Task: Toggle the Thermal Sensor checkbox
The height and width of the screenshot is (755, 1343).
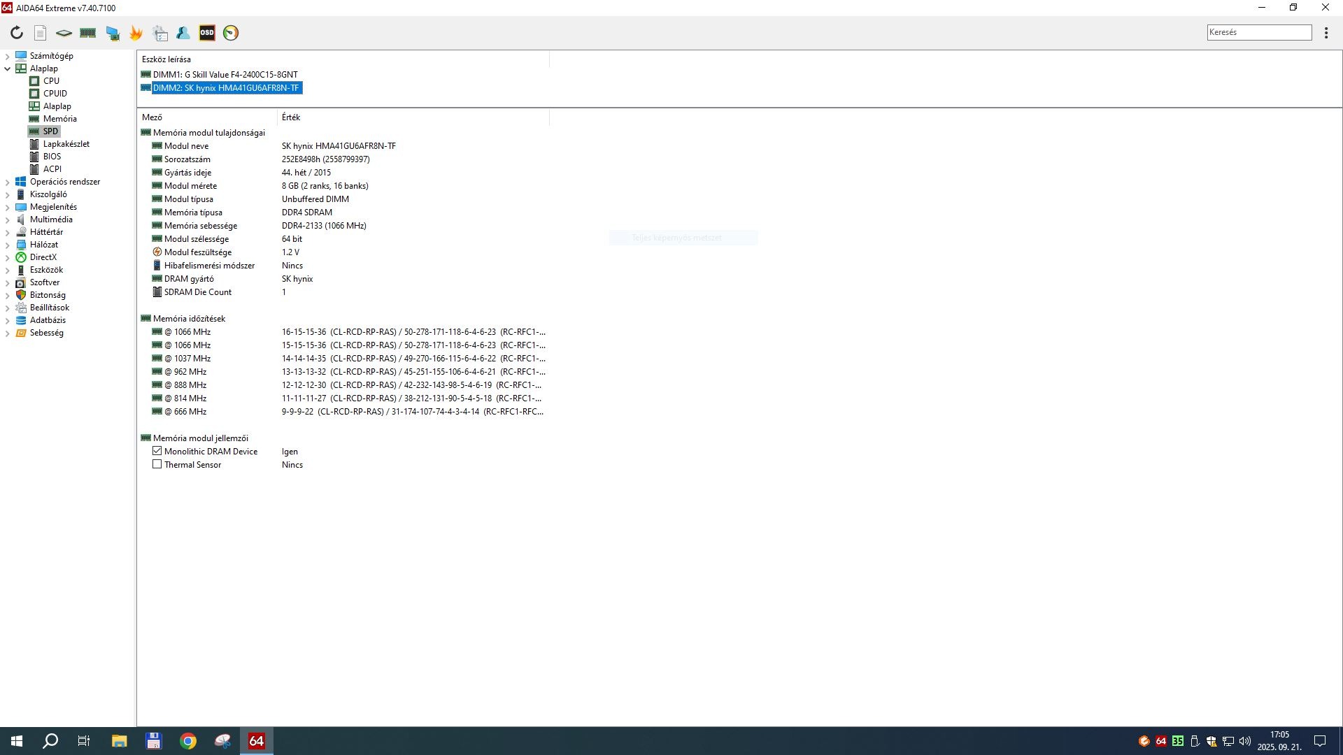Action: 157,464
